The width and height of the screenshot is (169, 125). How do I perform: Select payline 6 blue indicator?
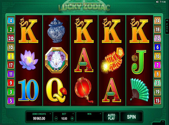point(157,47)
